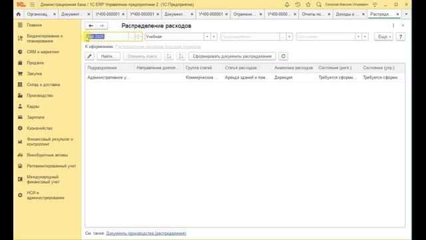Image resolution: width=426 pixels, height=240 pixels.
Task: Open the Главное section
Action: tap(34, 25)
